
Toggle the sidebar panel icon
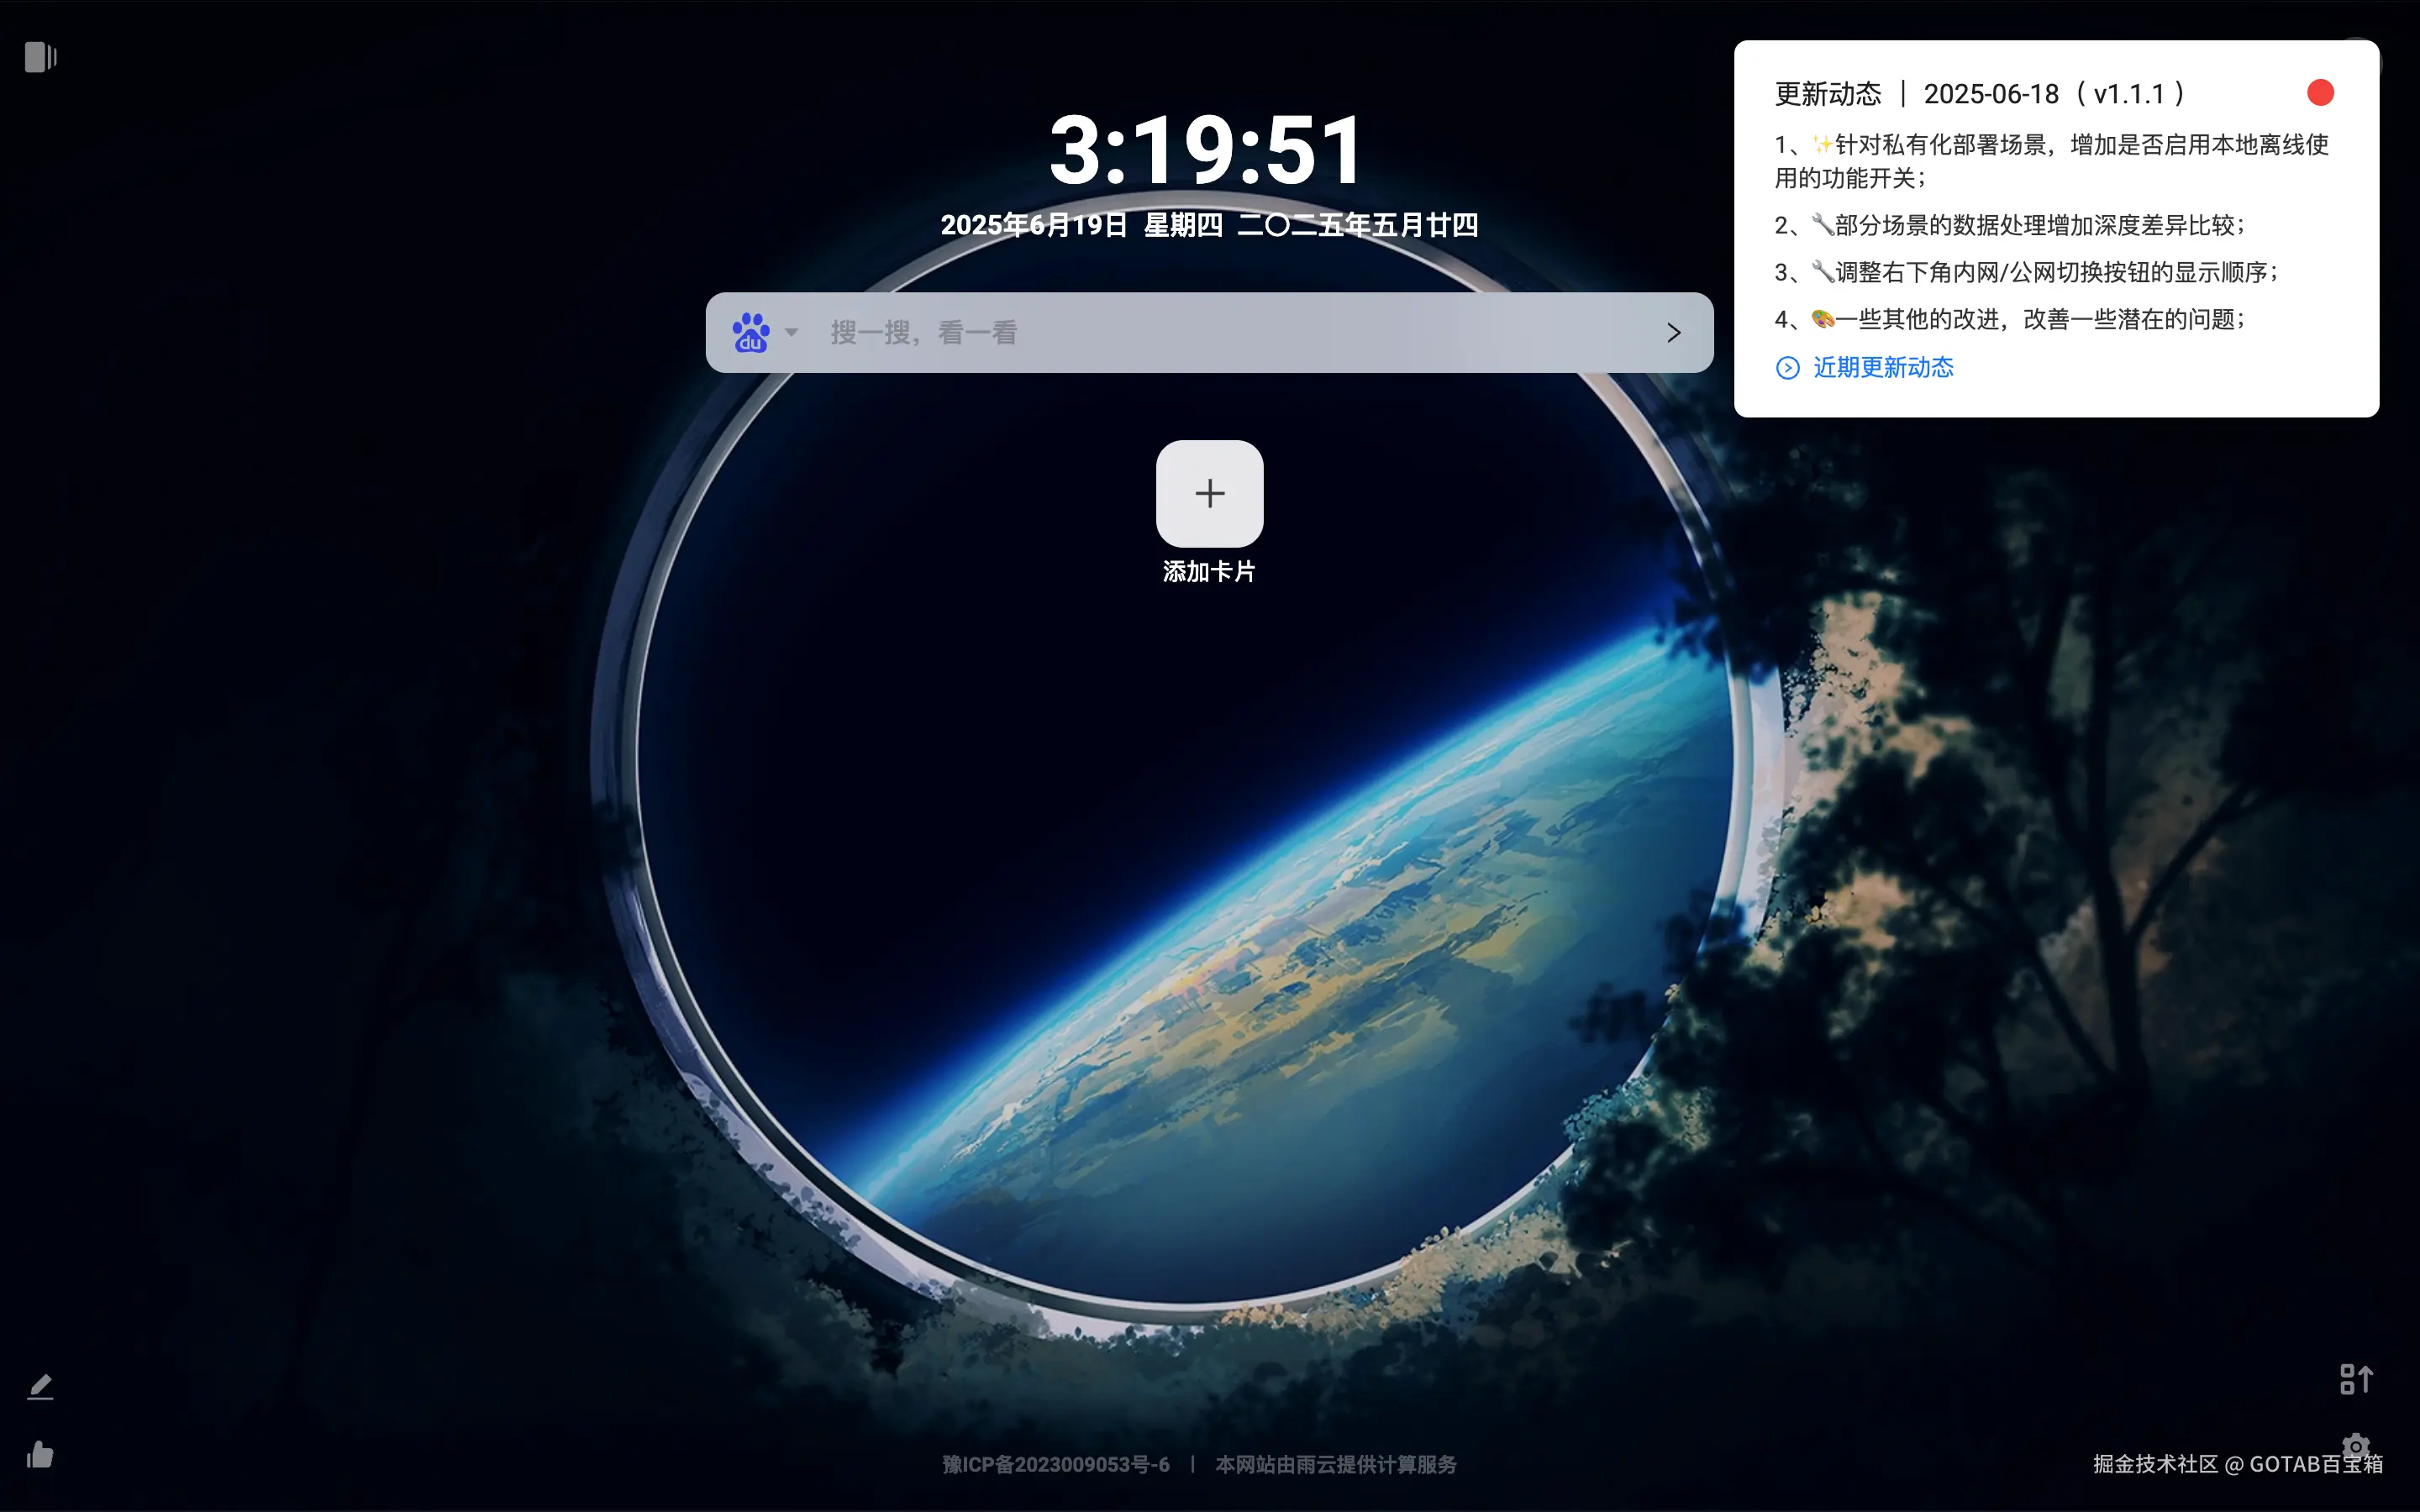click(x=40, y=57)
